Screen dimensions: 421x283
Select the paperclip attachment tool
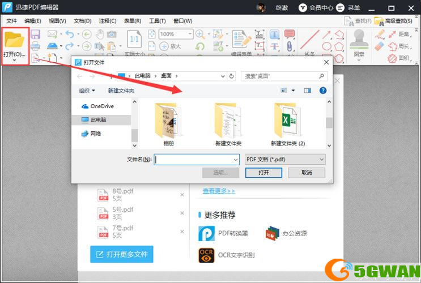tap(289, 46)
